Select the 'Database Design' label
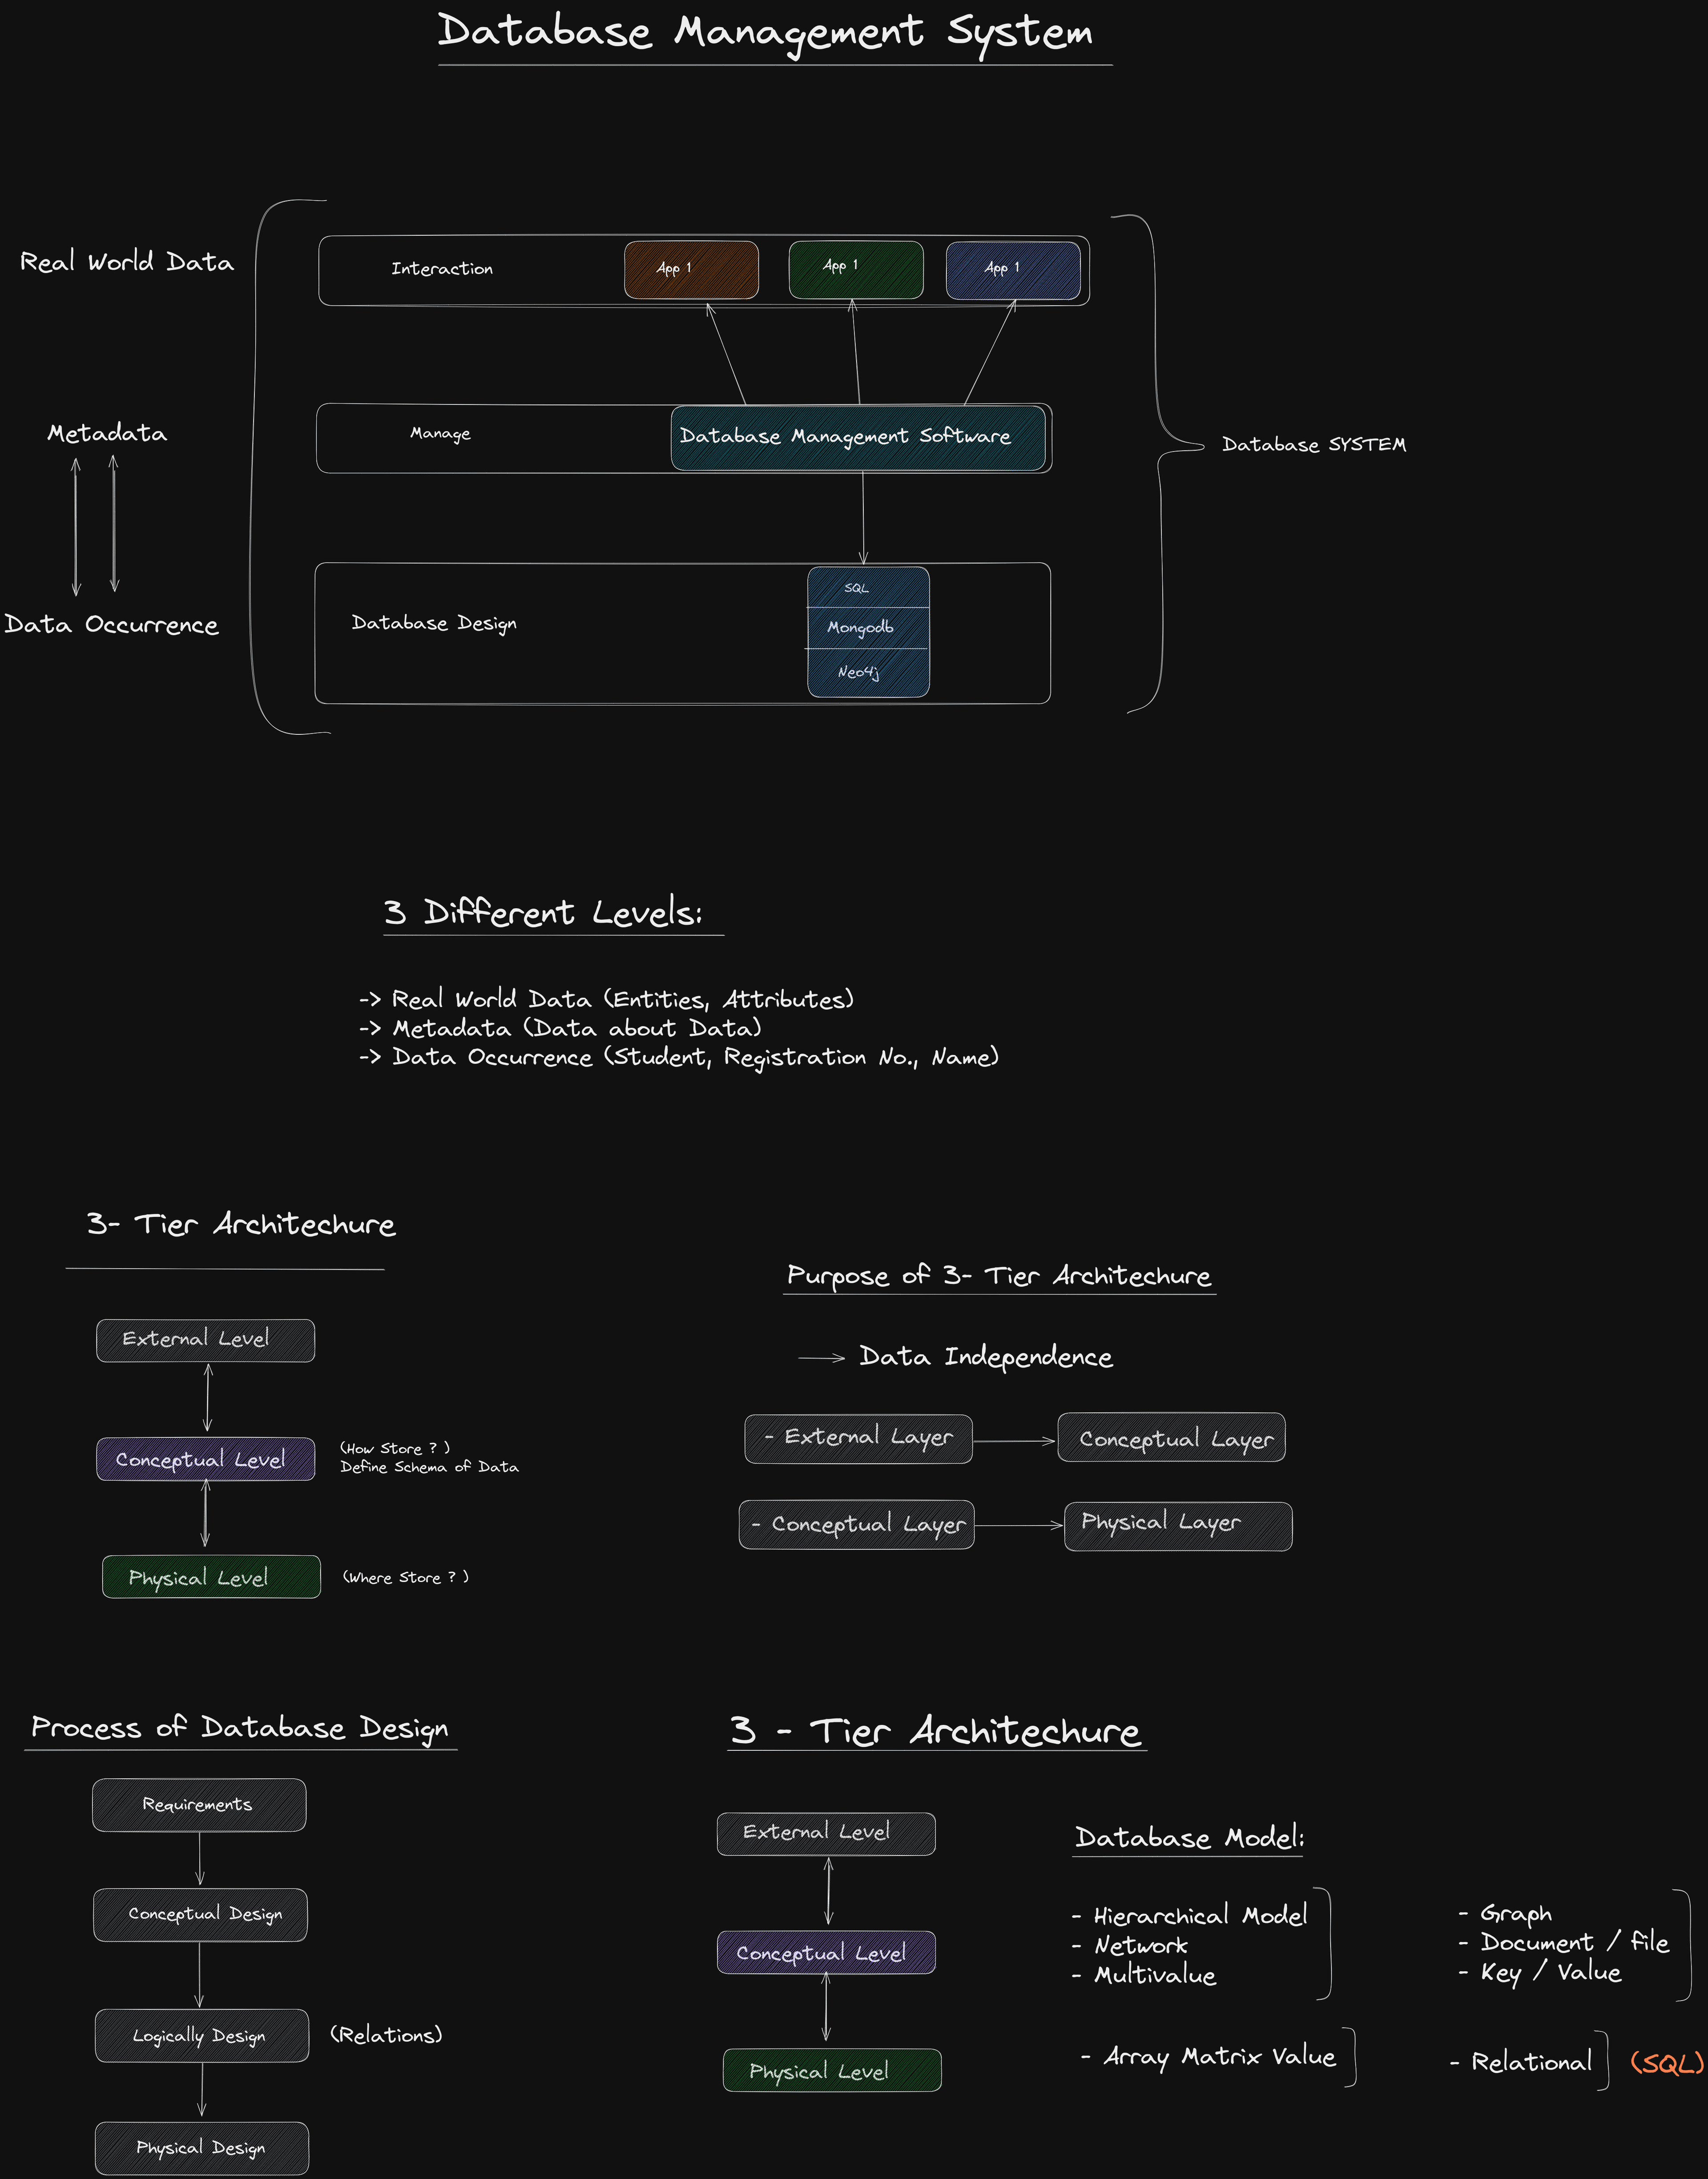1708x2179 pixels. coord(434,623)
